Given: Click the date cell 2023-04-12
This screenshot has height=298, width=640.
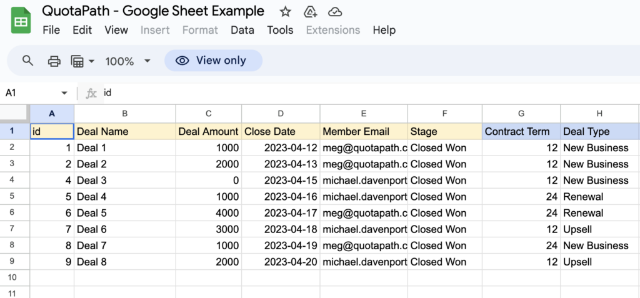Looking at the screenshot, I should coord(281,148).
